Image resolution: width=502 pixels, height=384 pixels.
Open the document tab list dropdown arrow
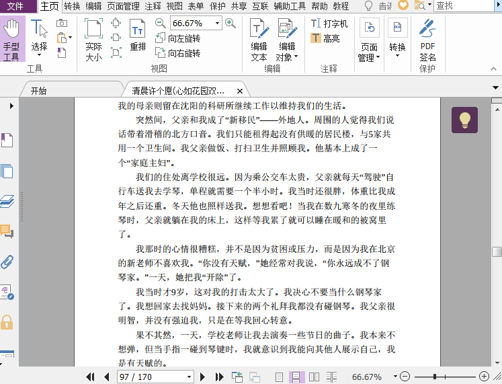495,87
